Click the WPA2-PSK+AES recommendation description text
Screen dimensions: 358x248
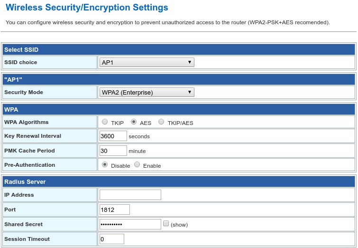click(x=168, y=22)
